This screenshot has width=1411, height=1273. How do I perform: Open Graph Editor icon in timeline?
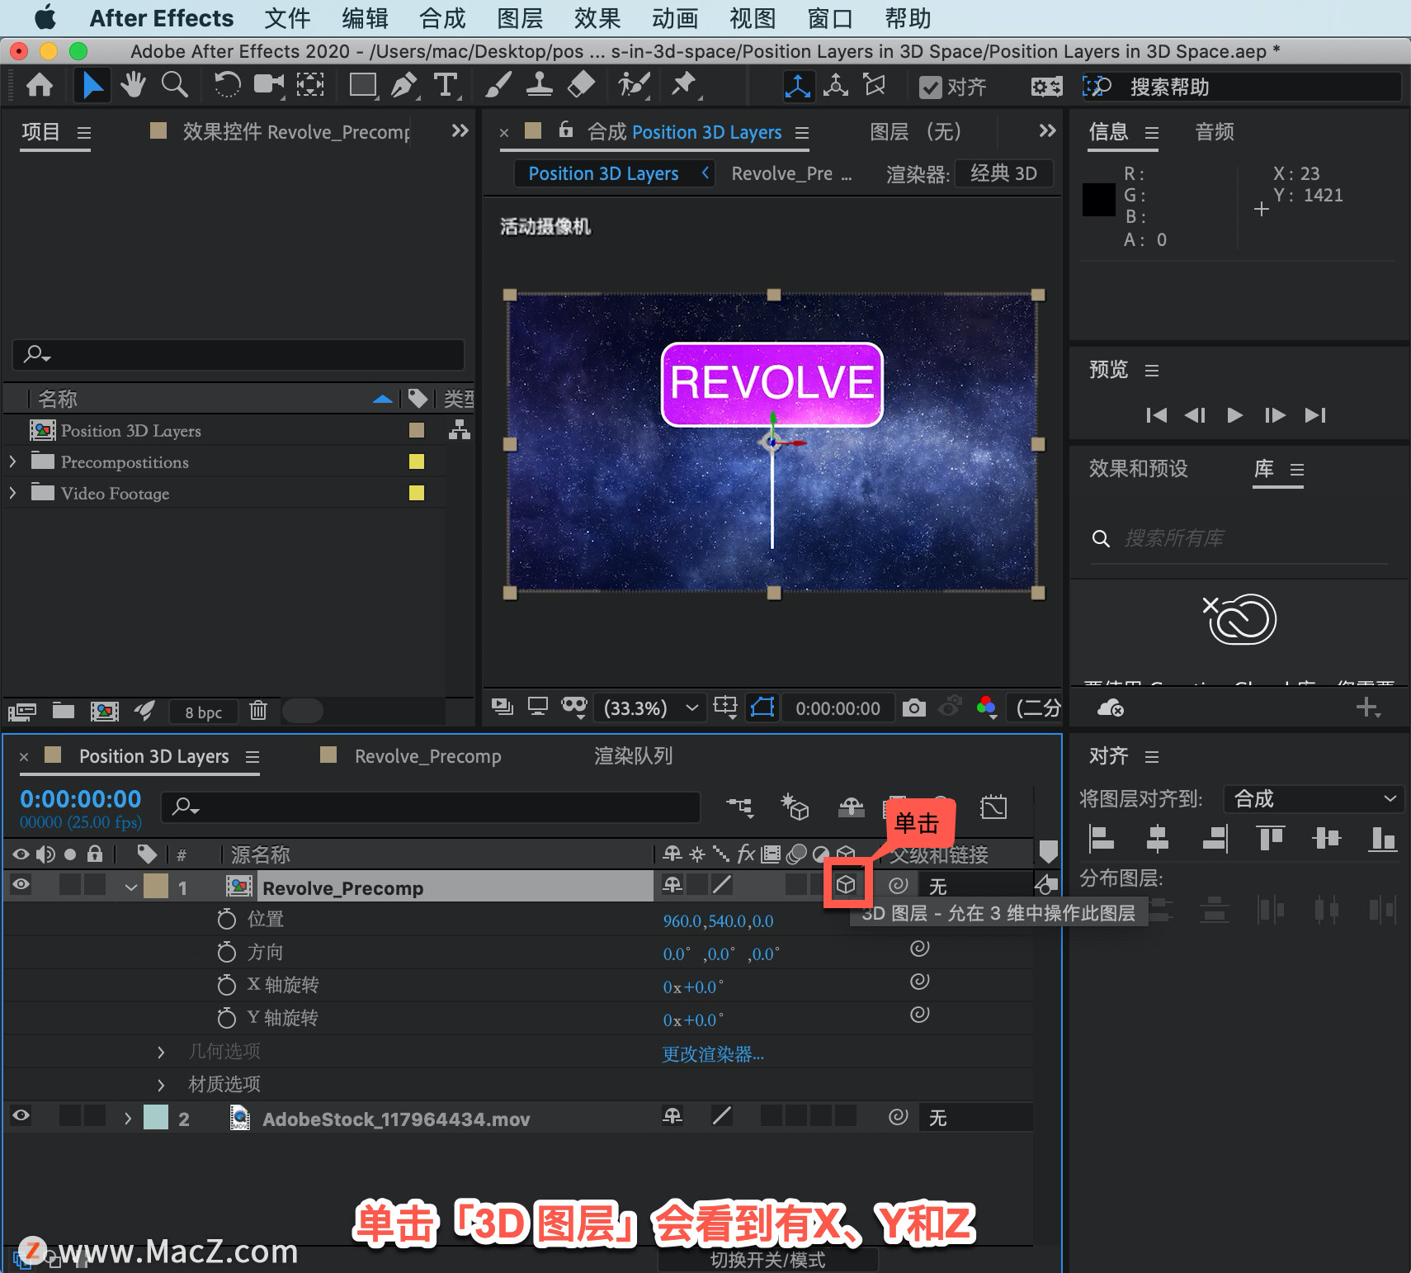993,807
